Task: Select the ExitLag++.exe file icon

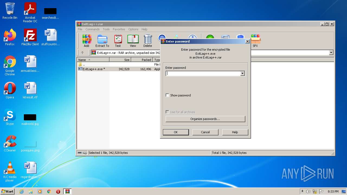Action: coord(80,69)
